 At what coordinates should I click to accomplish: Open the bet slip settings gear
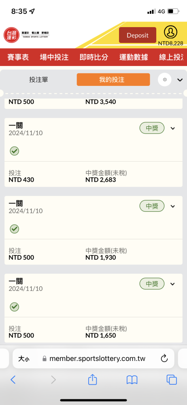point(165,79)
